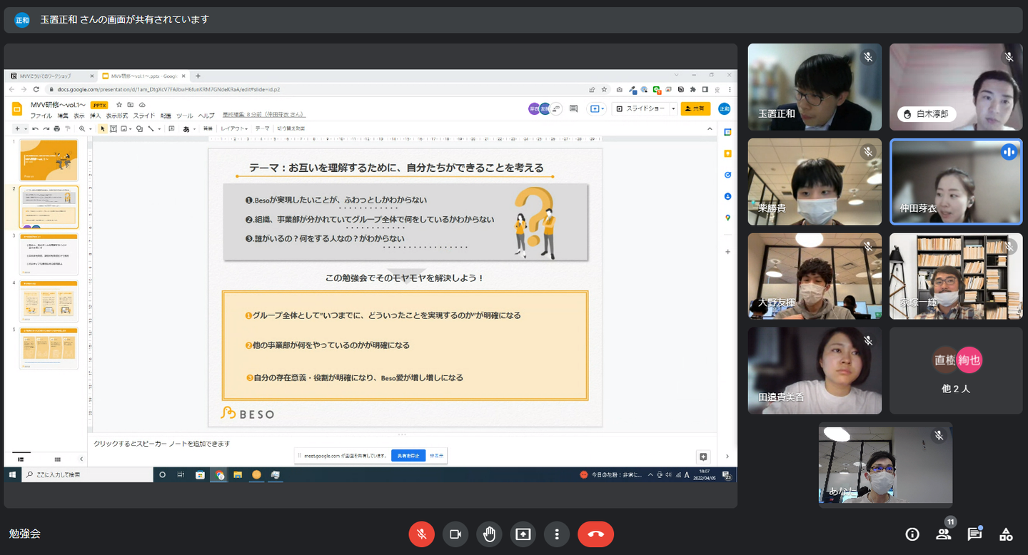1028x555 pixels.
Task: Turn on the microphone in Meet
Action: [422, 534]
